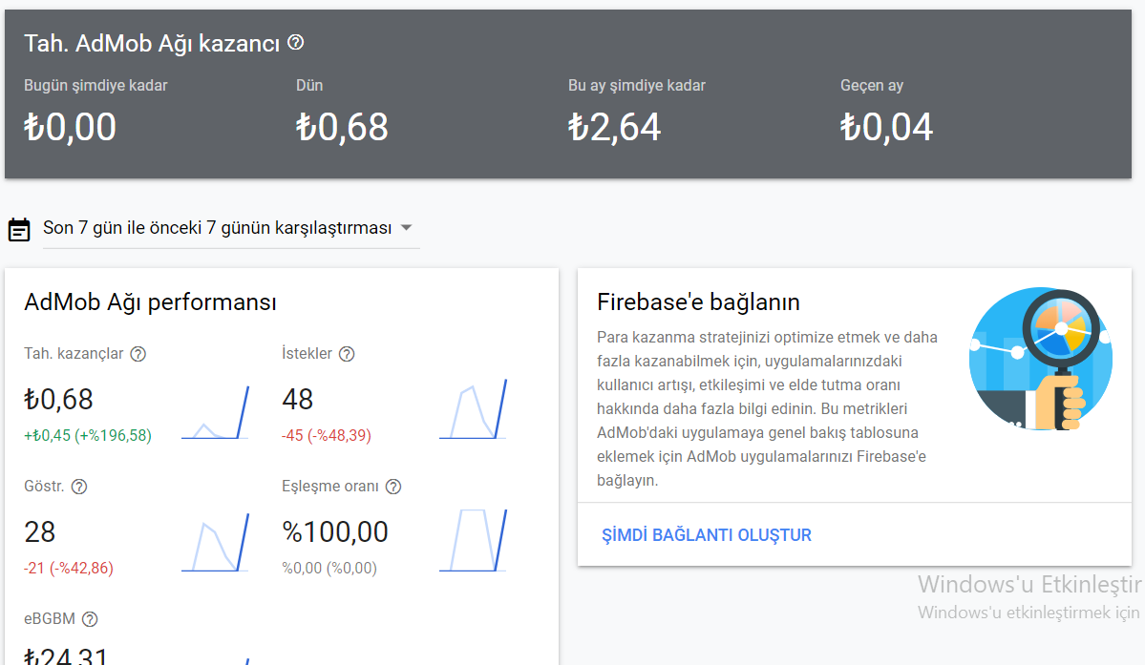Click the Geçen ay label
Viewport: 1145px width, 665px height.
coord(872,85)
